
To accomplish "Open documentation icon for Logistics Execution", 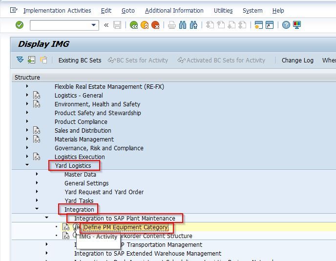I will [x=37, y=157].
